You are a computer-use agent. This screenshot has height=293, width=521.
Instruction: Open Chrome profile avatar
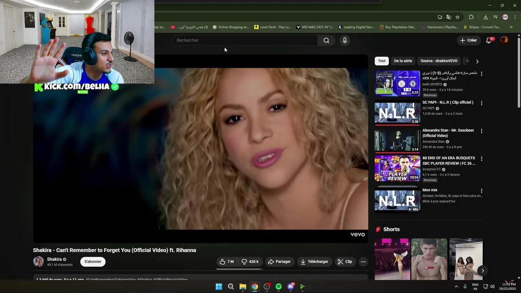coord(505,17)
